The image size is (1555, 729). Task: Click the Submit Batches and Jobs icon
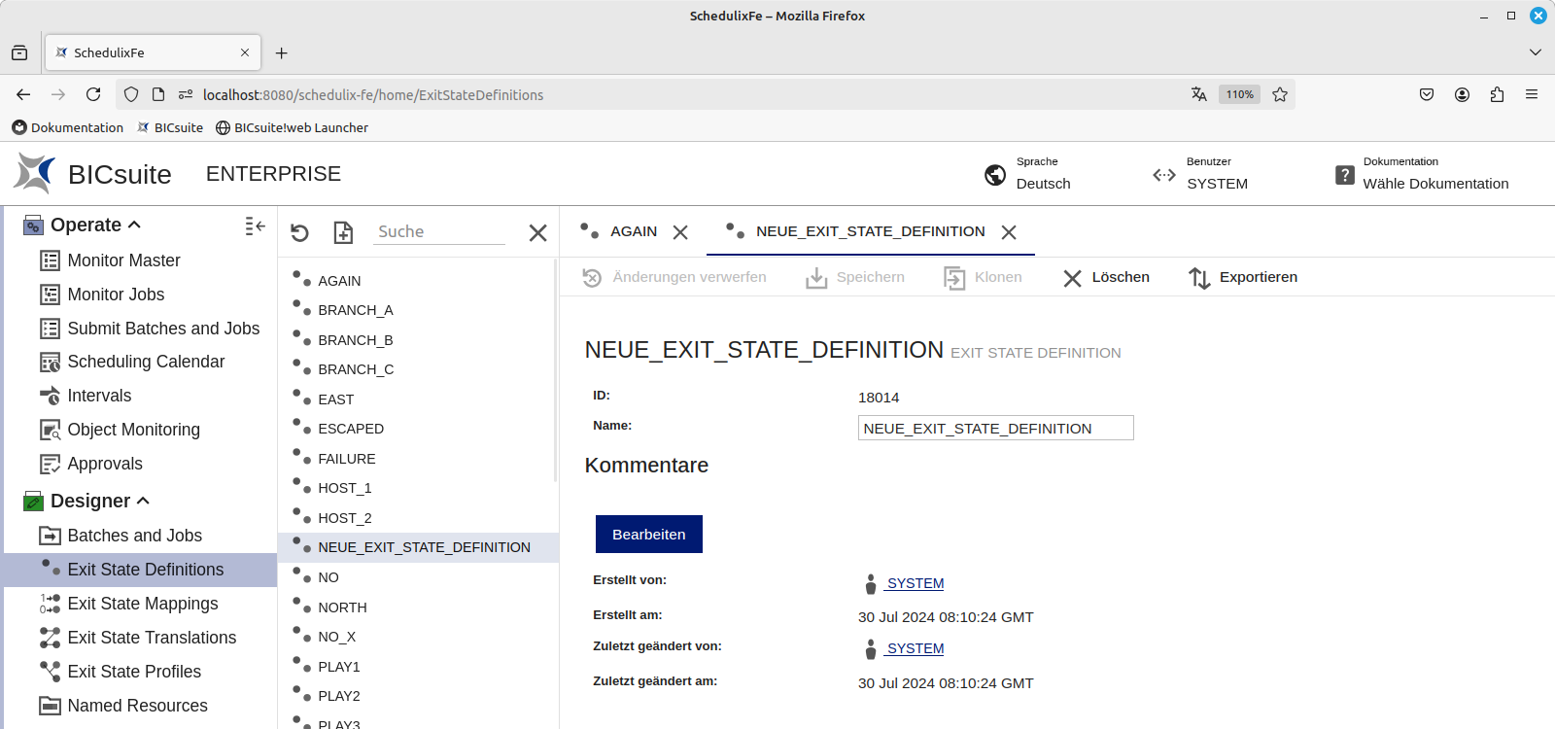tap(50, 329)
